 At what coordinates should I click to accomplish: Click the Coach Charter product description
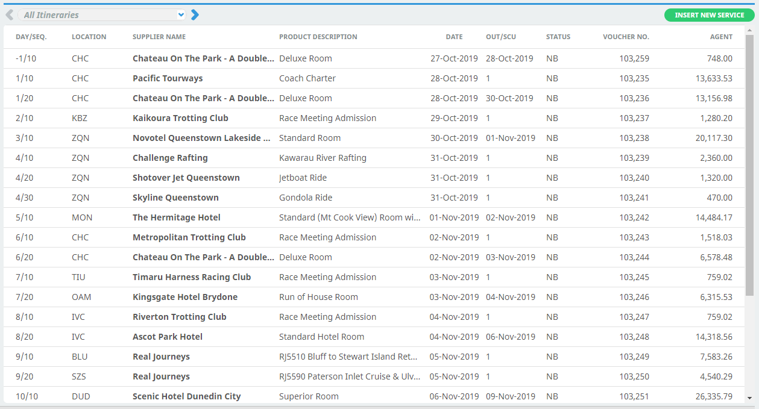[307, 78]
